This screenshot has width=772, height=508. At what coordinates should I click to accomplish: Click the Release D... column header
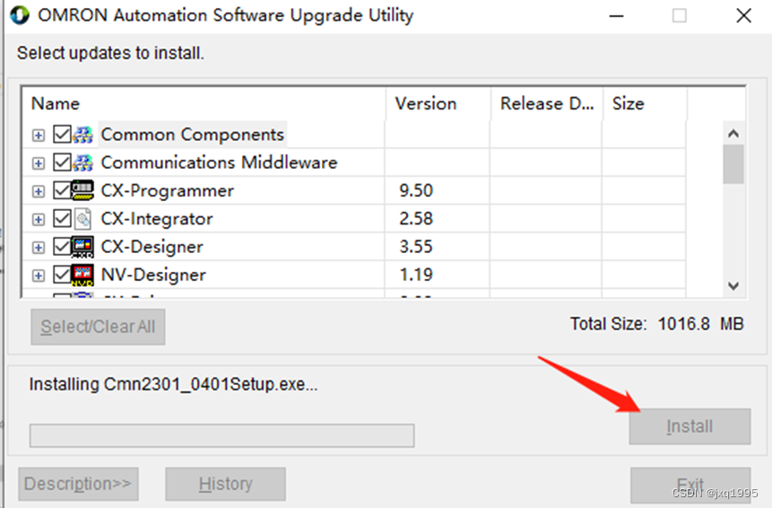(x=547, y=103)
